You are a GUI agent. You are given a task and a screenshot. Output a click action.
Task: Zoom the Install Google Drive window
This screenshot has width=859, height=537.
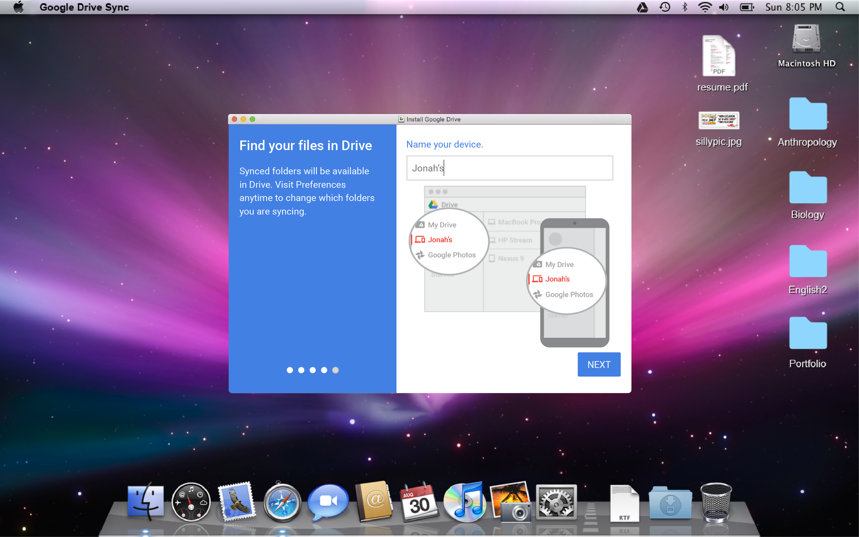click(x=253, y=119)
